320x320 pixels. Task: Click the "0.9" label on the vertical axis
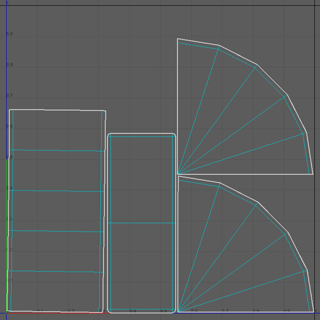coord(9,34)
